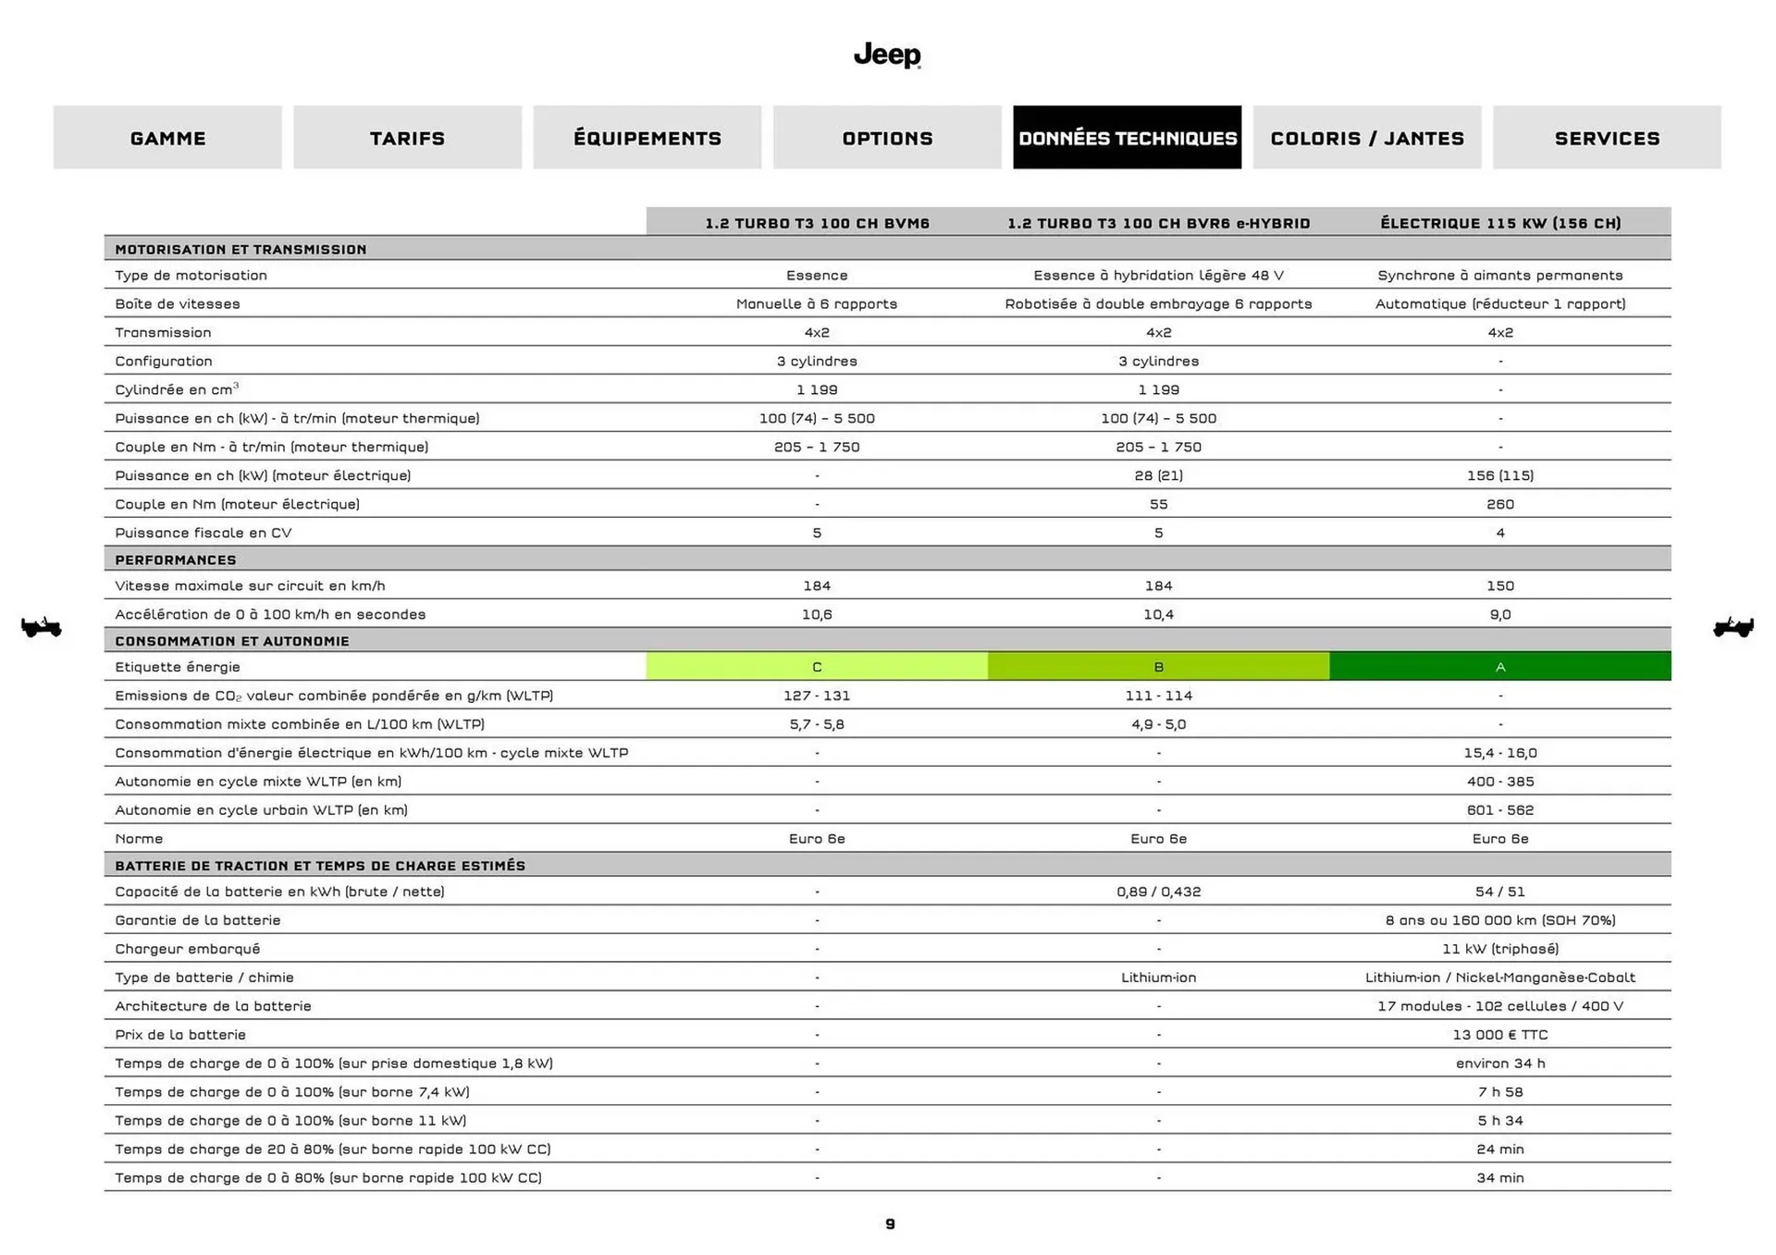
Task: Click the Jeep logo at the top
Action: coord(885,55)
